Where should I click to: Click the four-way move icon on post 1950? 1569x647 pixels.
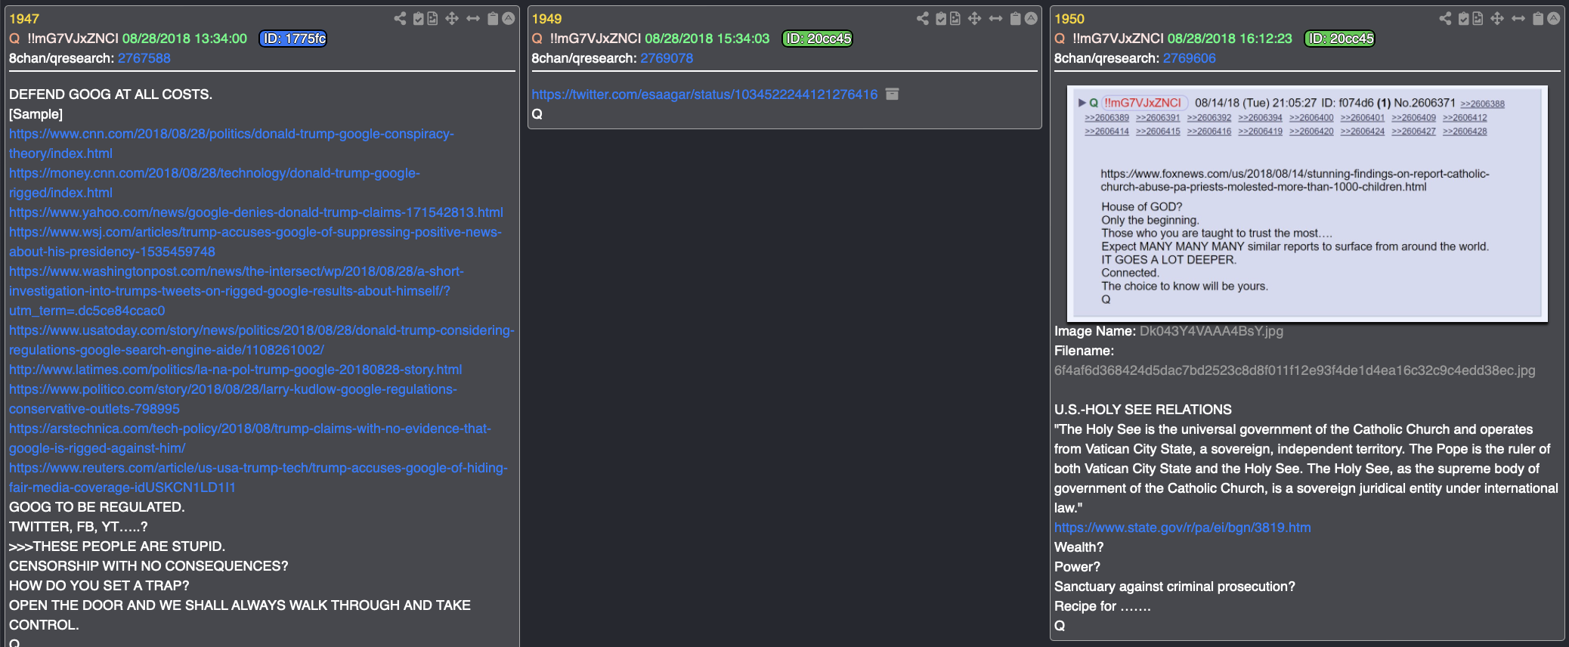1497,19
